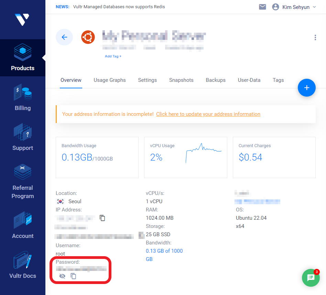
Task: Open the User-Data tab
Action: click(x=249, y=80)
